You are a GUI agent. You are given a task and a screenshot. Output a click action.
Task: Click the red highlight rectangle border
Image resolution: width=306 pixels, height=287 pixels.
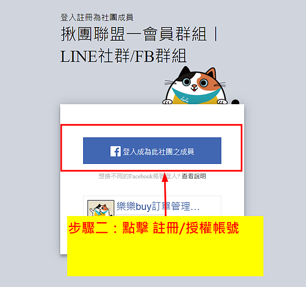coord(151,125)
